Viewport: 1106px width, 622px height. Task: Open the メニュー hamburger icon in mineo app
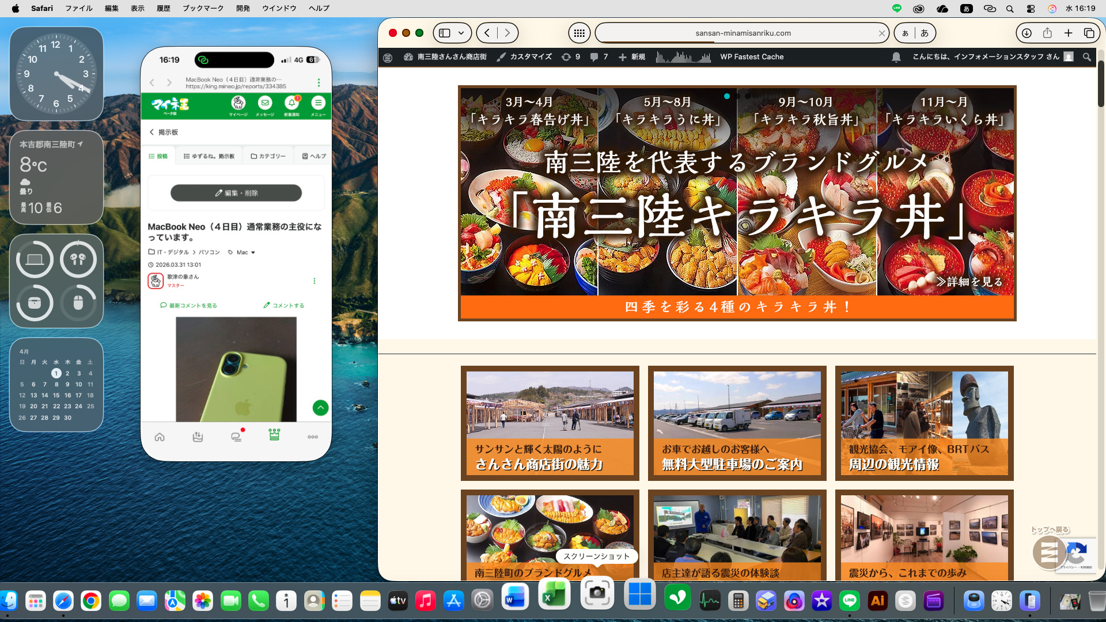click(x=318, y=104)
